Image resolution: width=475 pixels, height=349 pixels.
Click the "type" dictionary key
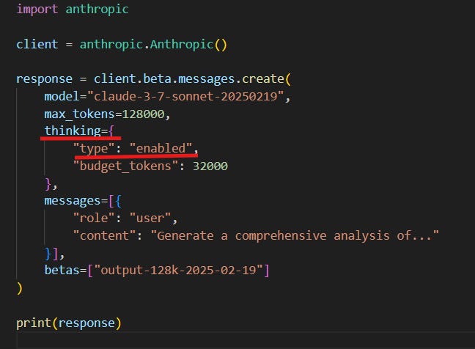[x=94, y=148]
